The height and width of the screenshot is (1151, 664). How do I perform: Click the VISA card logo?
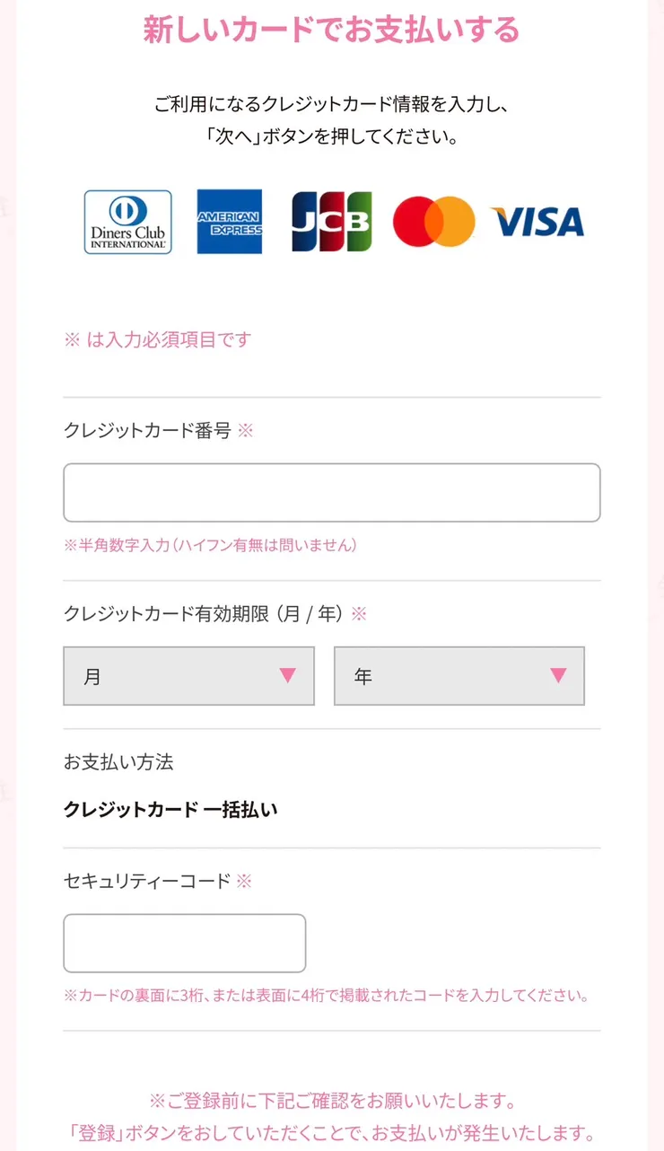pyautogui.click(x=537, y=222)
